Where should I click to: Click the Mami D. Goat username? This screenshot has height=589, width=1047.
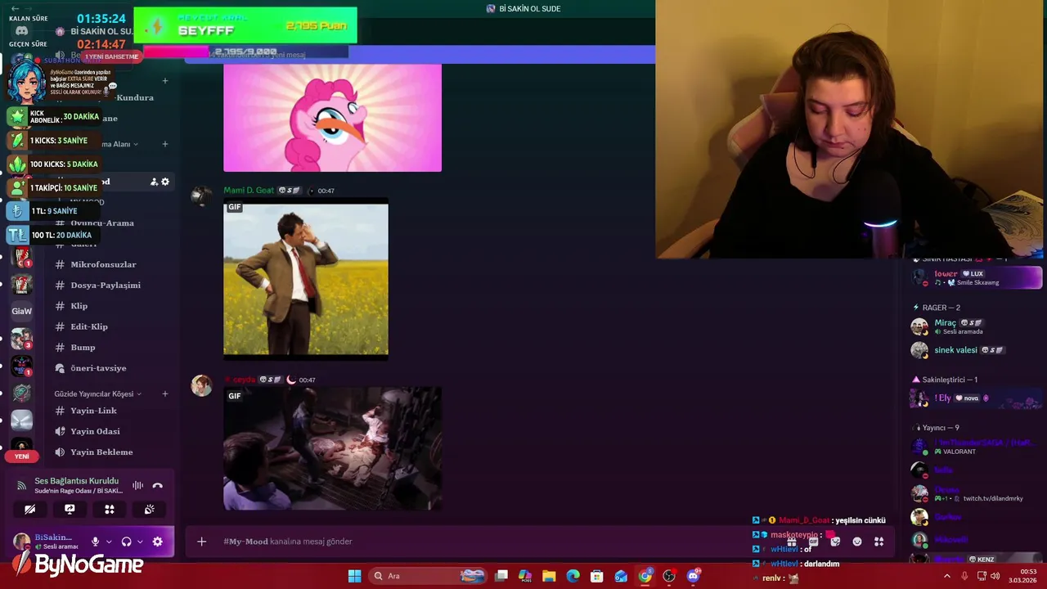point(249,191)
